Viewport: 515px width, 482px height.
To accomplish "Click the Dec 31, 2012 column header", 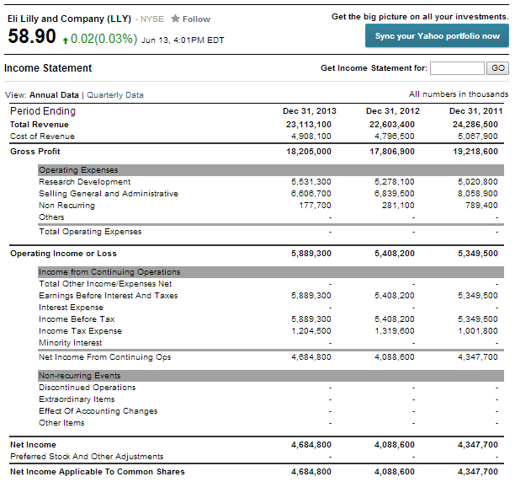I will 393,111.
